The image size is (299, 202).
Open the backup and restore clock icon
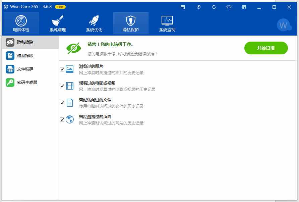pos(198,7)
